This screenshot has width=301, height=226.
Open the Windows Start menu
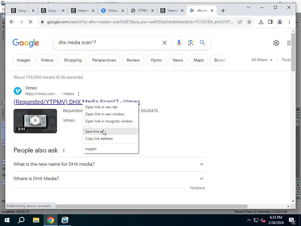coord(7,220)
